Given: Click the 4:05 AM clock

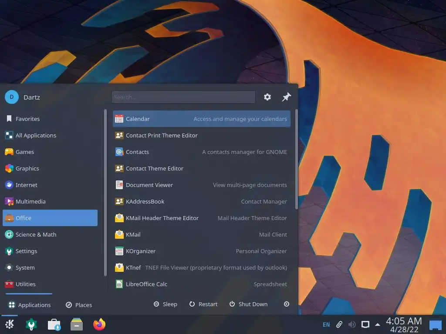Looking at the screenshot, I should tap(404, 321).
